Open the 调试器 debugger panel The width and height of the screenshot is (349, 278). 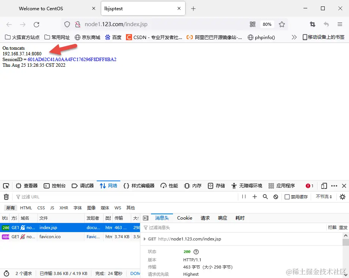click(x=83, y=186)
